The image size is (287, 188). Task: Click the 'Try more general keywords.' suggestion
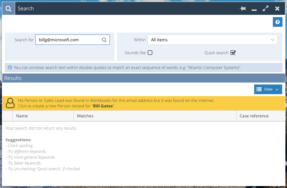coord(30,157)
